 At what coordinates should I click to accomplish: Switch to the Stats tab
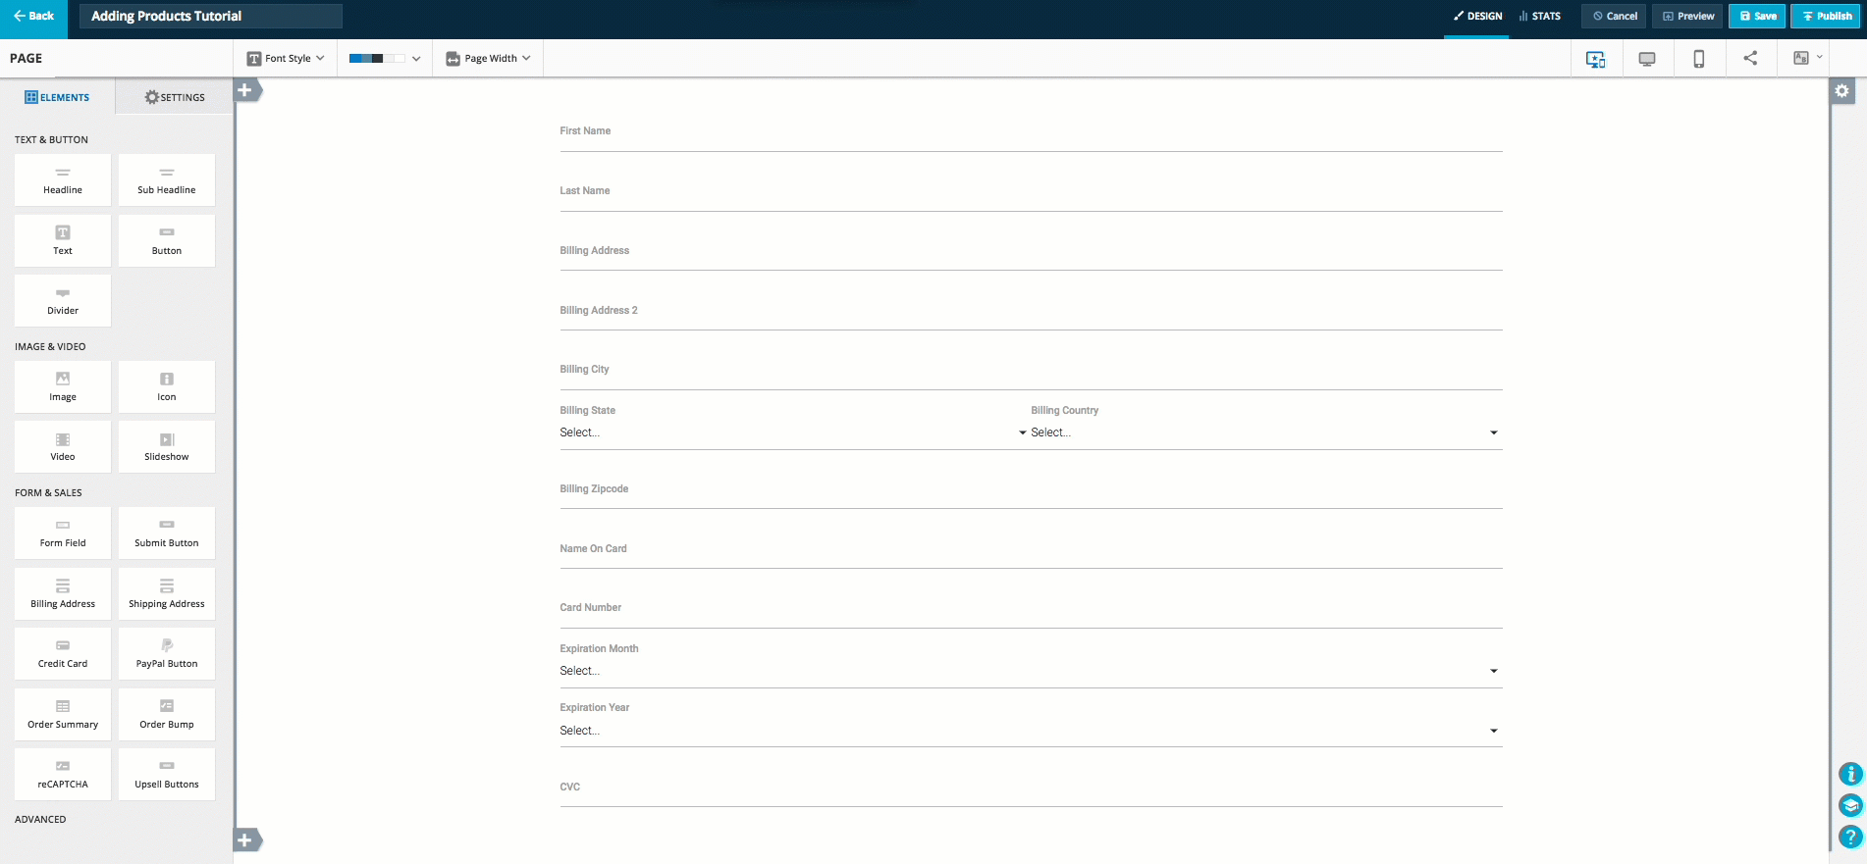click(1540, 17)
